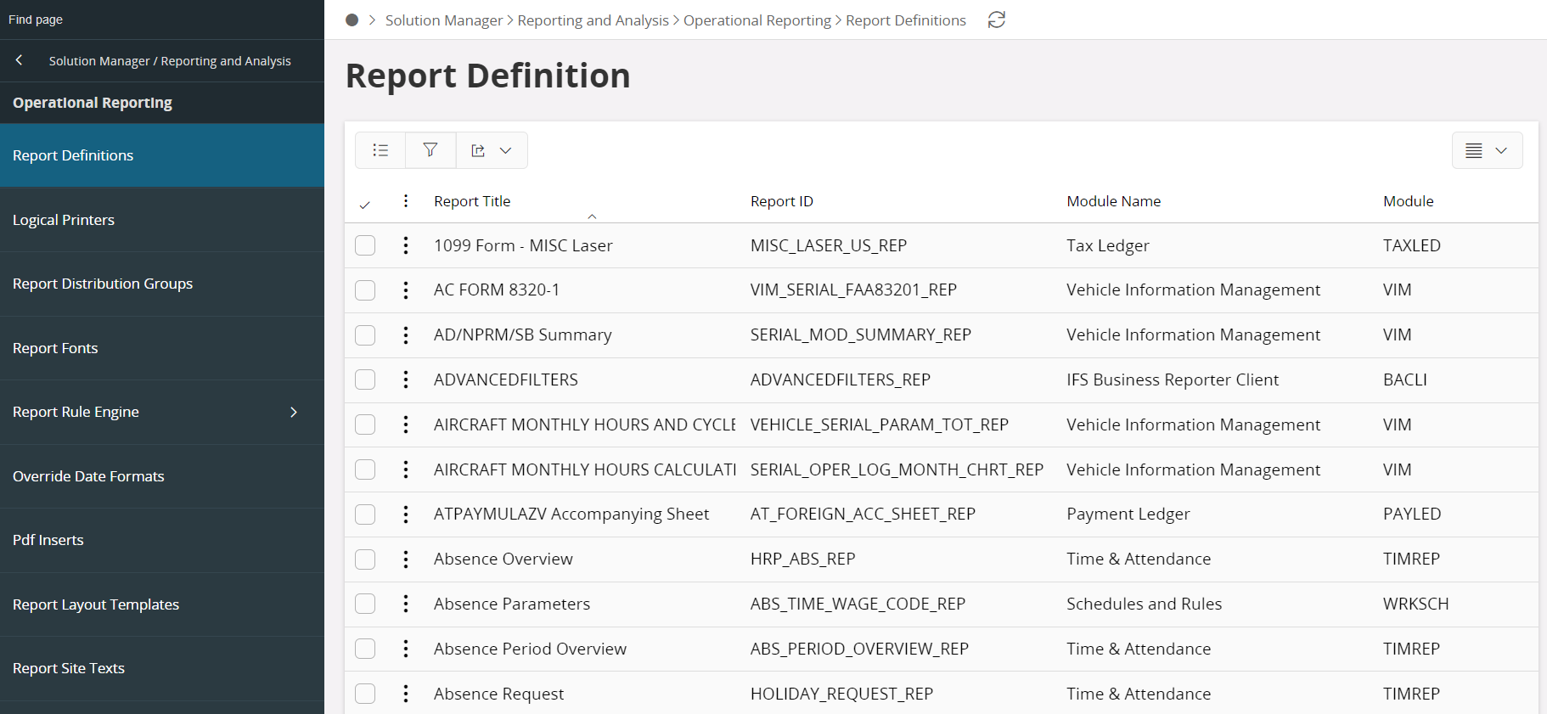
Task: Open Report Definitions in sidebar
Action: point(162,155)
